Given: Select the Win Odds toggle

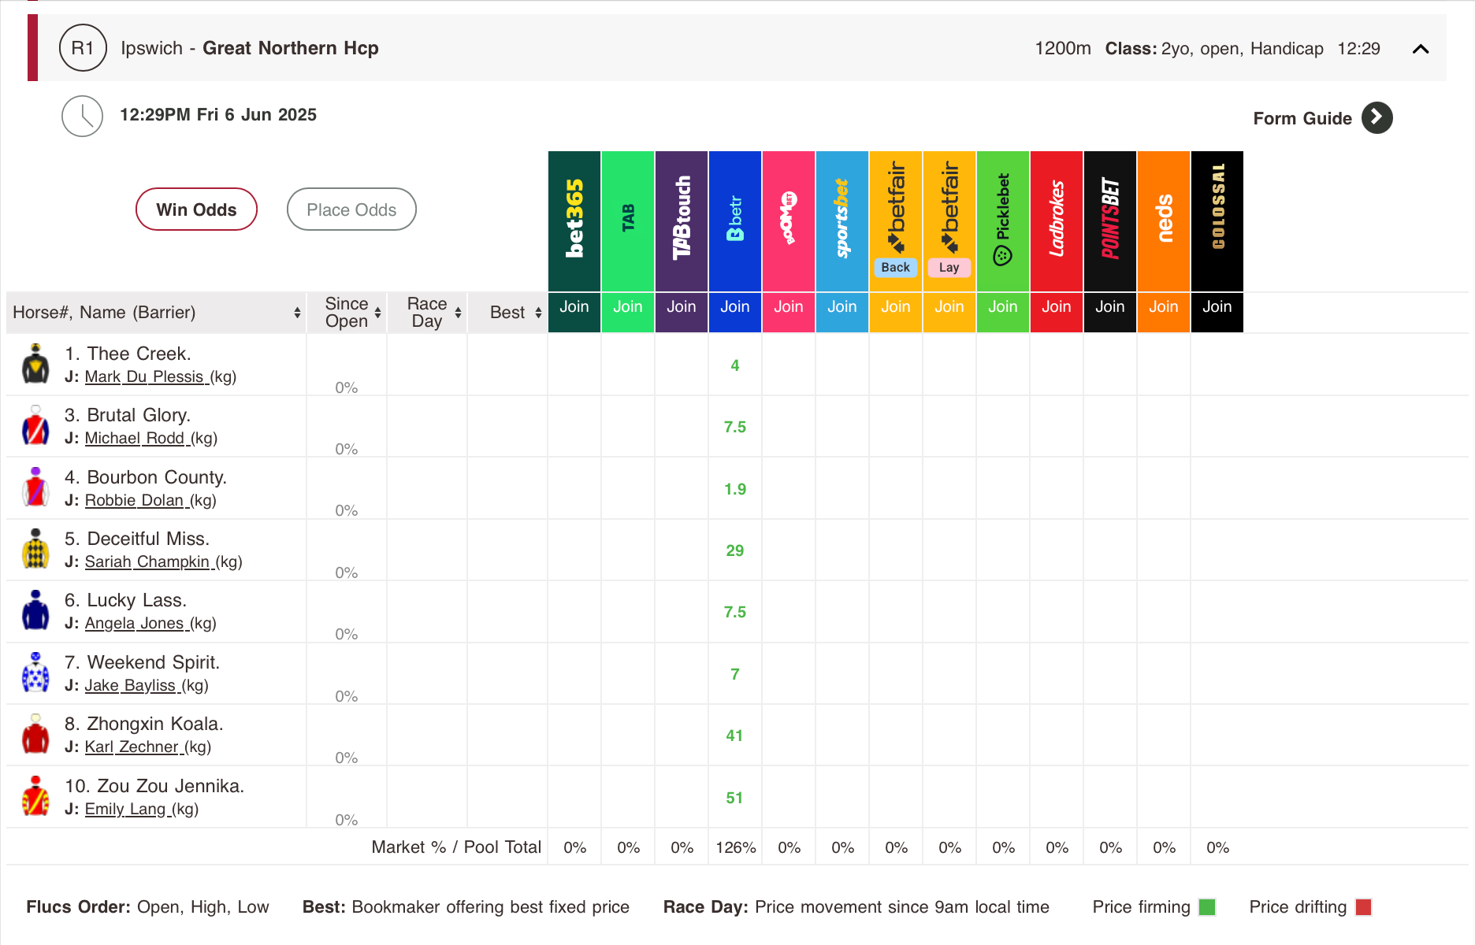Looking at the screenshot, I should 196,209.
